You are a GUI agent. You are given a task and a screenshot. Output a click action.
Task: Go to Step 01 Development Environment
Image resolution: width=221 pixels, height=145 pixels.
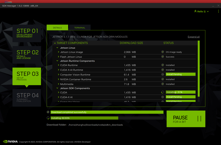coord(27,33)
